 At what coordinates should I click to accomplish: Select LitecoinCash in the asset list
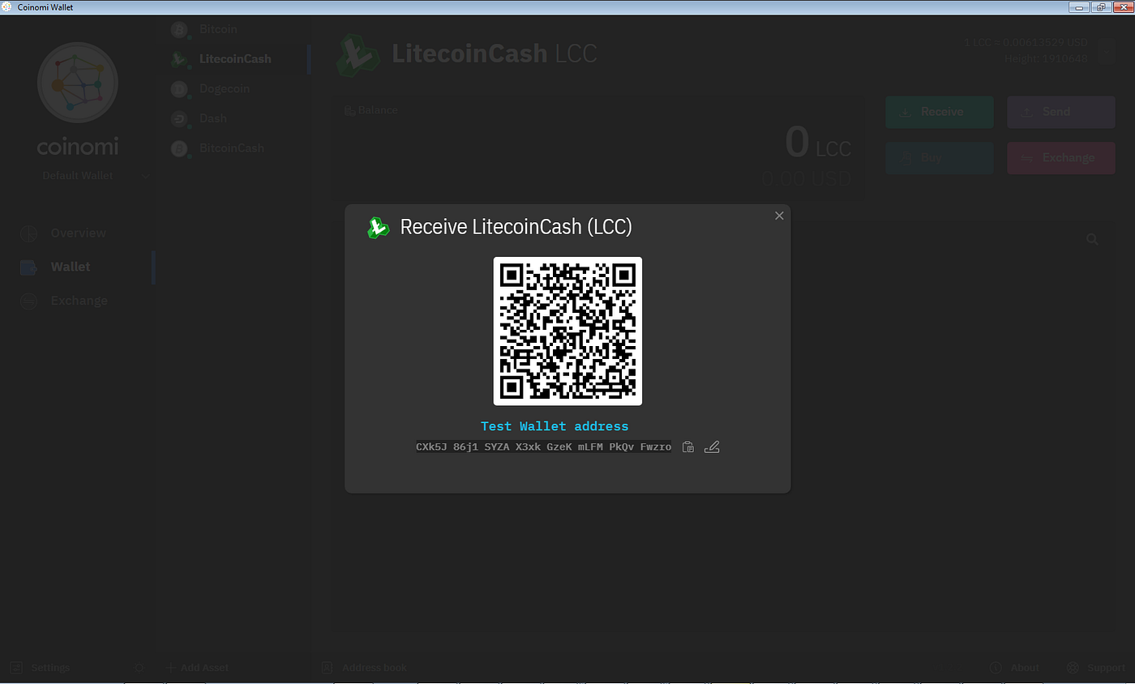tap(235, 59)
